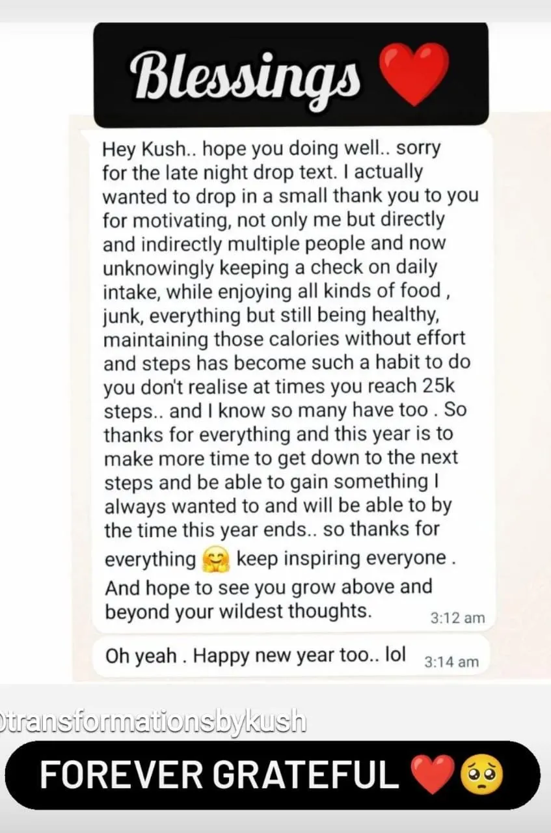Image resolution: width=551 pixels, height=833 pixels.
Task: Click the phrase beyond your wildest thoughts
Action: pos(238,612)
